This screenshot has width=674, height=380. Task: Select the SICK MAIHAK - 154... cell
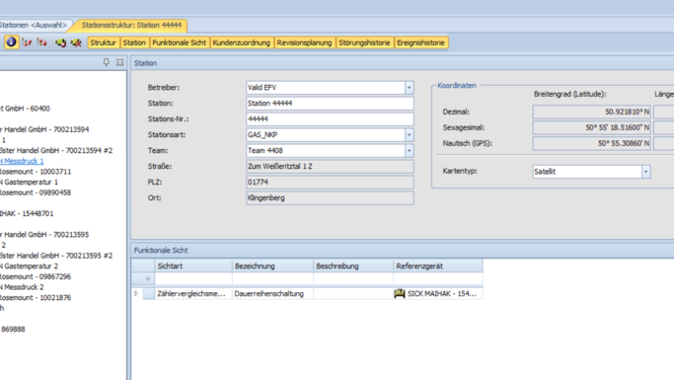point(437,294)
